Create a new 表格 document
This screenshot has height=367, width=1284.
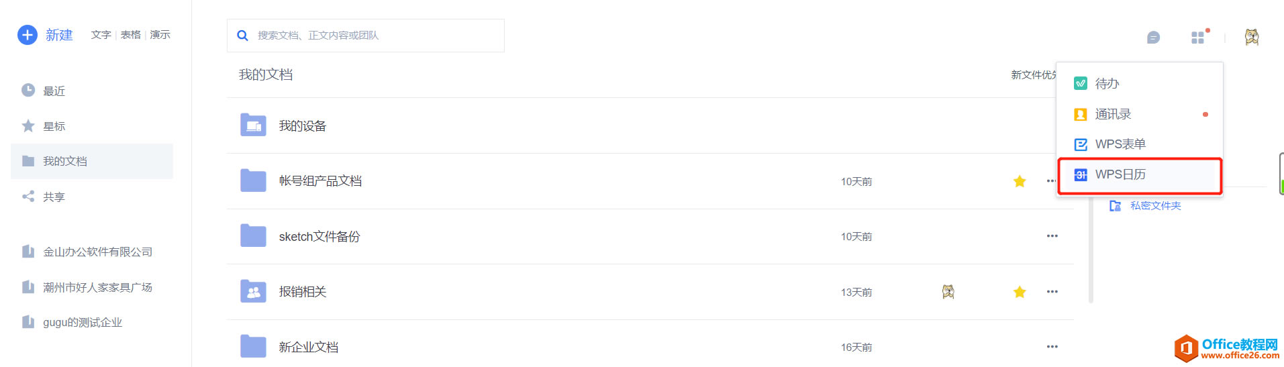pyautogui.click(x=130, y=35)
